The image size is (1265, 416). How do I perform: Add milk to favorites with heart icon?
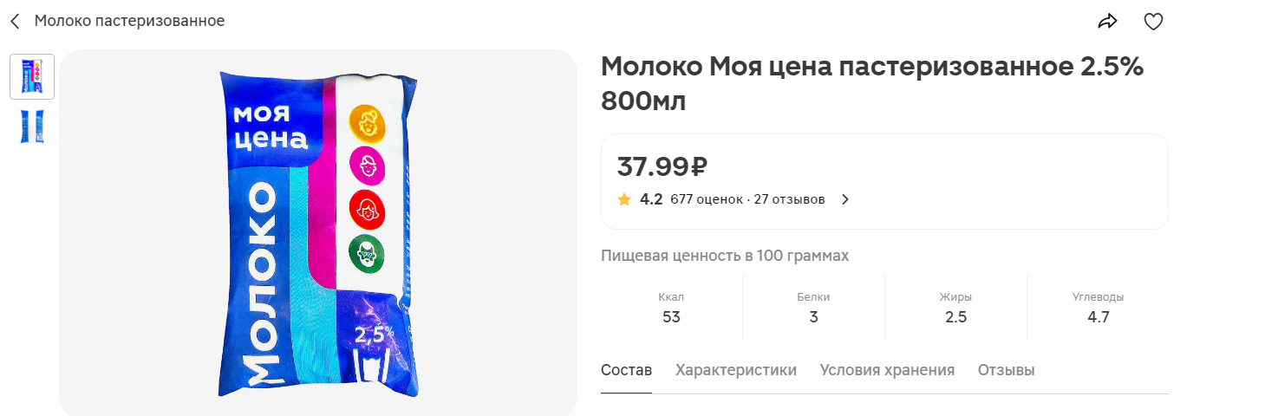[1153, 22]
